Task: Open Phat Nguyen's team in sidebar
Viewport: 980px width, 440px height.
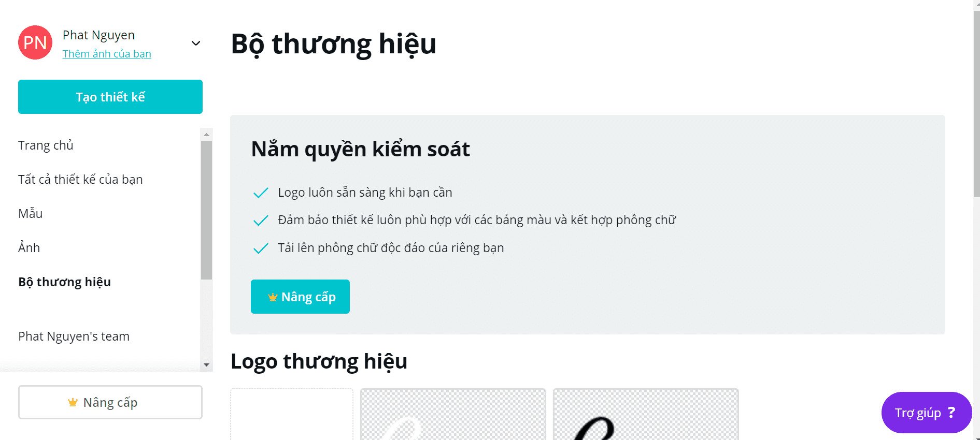Action: [74, 336]
